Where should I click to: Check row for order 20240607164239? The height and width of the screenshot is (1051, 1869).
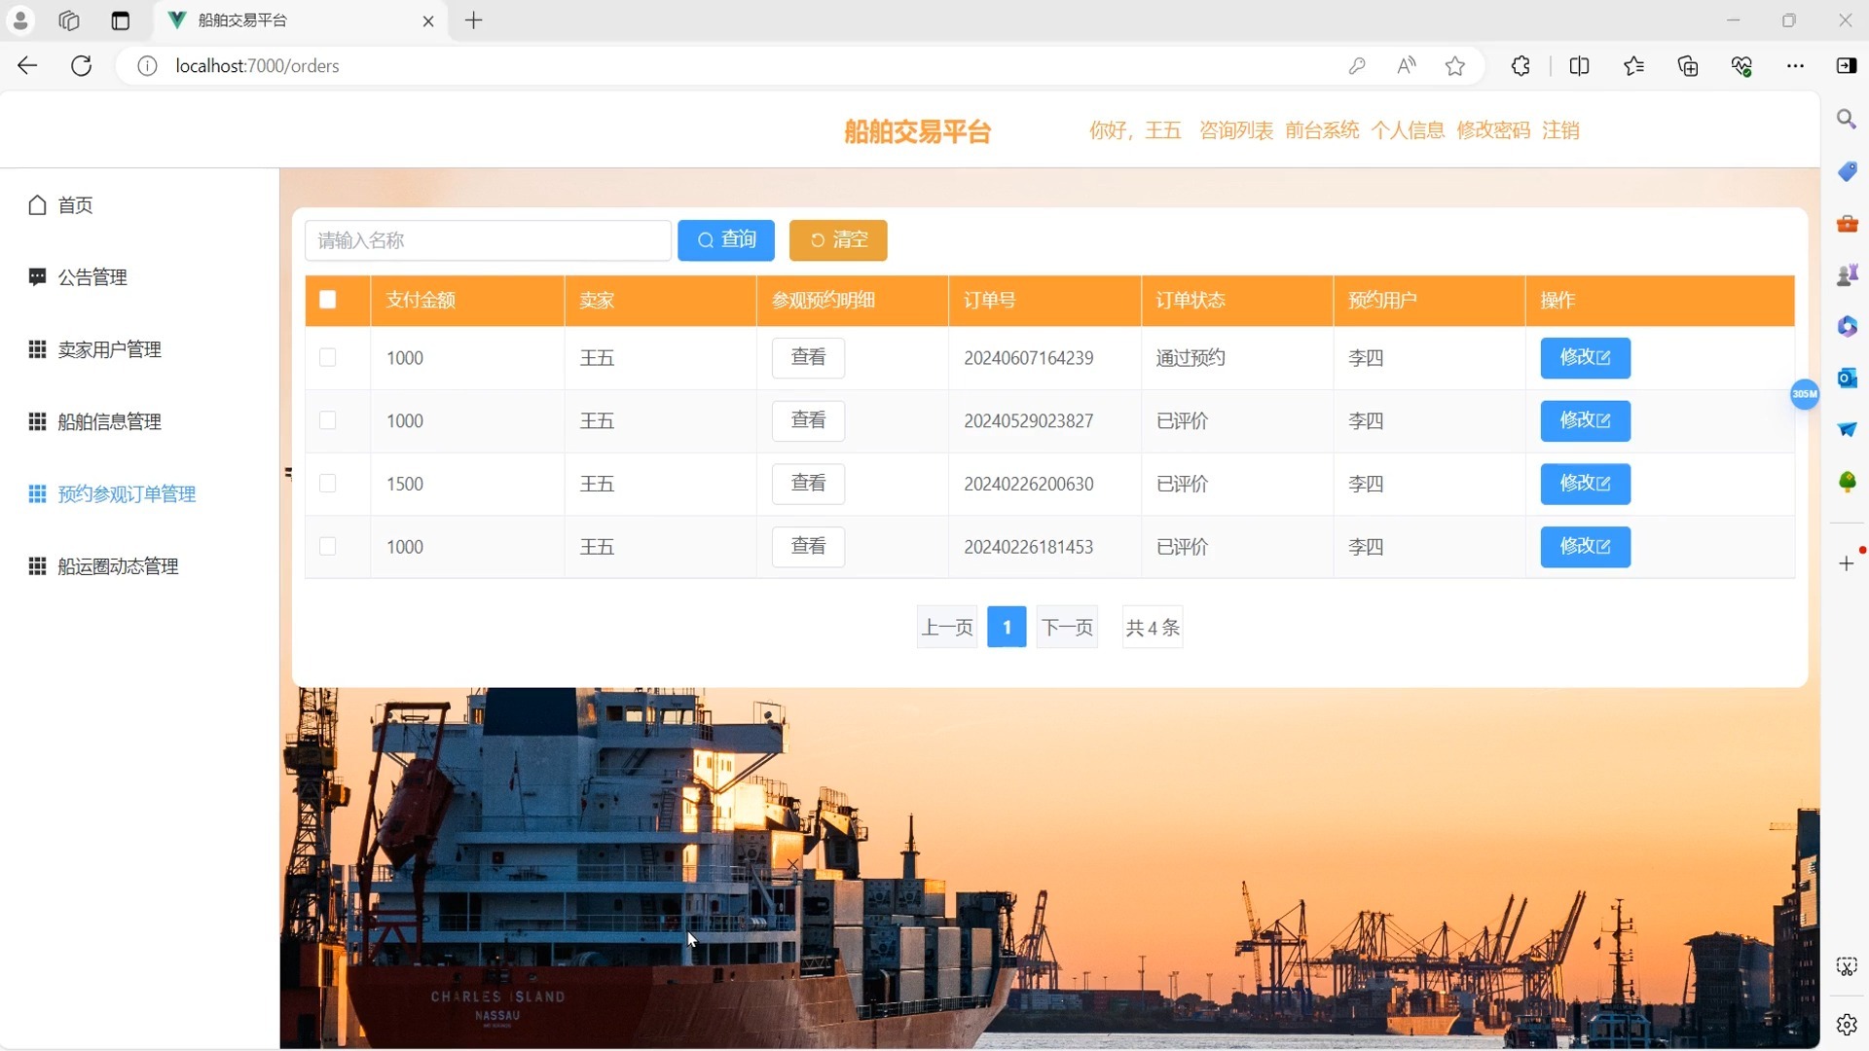tap(328, 358)
